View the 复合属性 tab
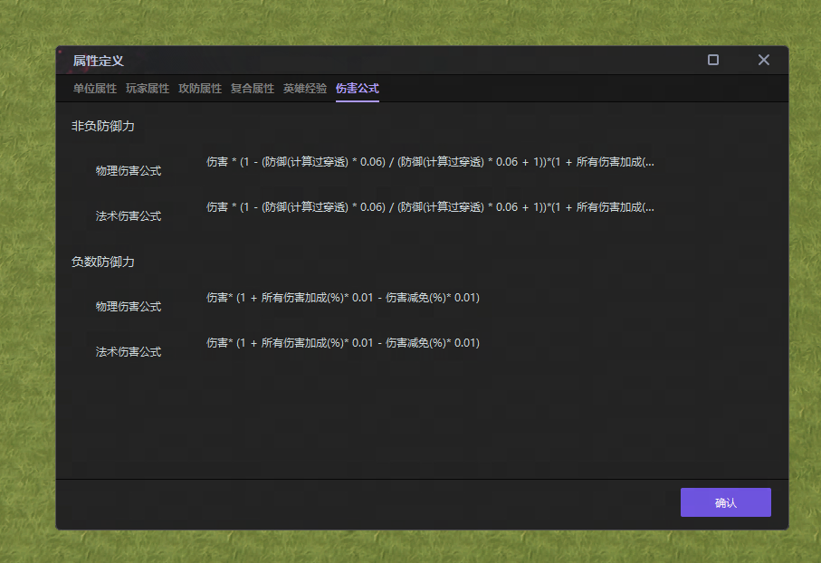The width and height of the screenshot is (821, 563). pyautogui.click(x=253, y=90)
